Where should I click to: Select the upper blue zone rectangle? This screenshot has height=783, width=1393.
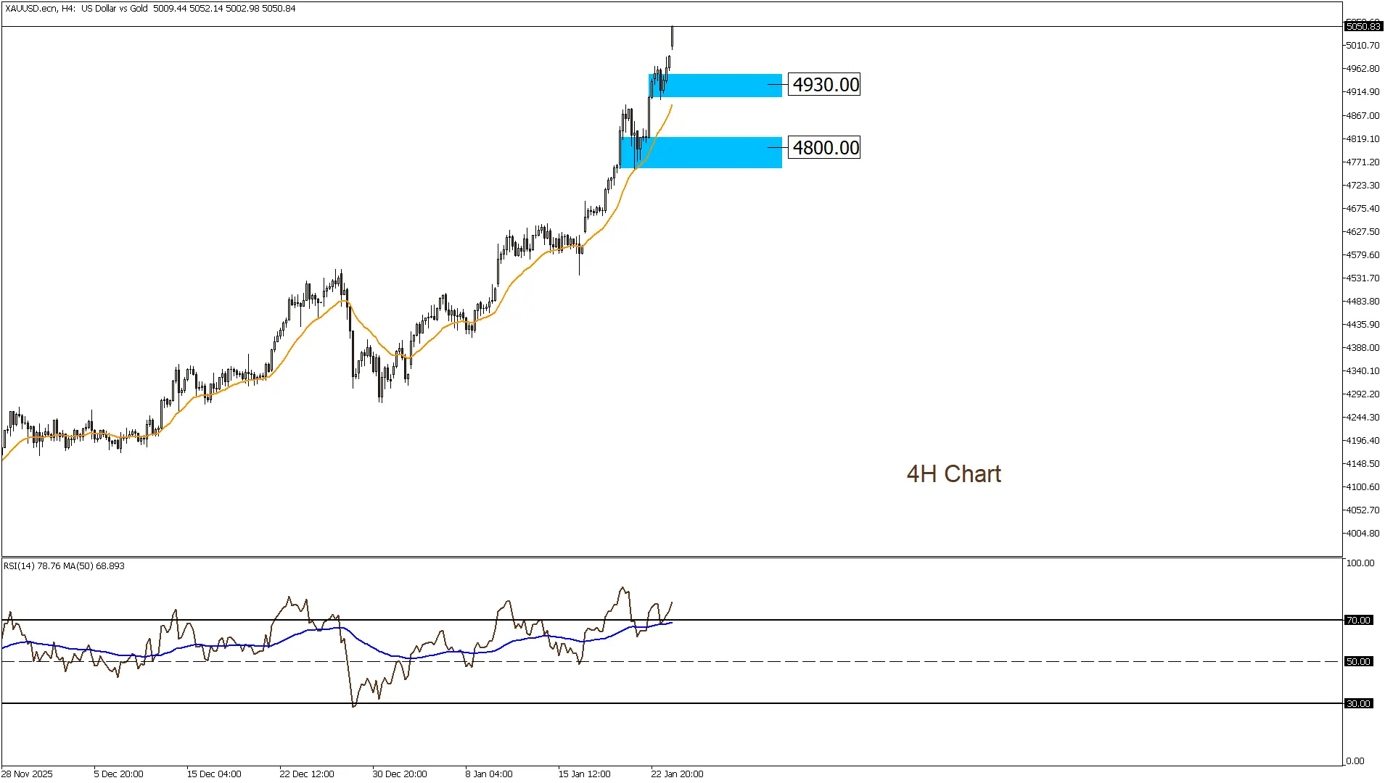click(726, 86)
